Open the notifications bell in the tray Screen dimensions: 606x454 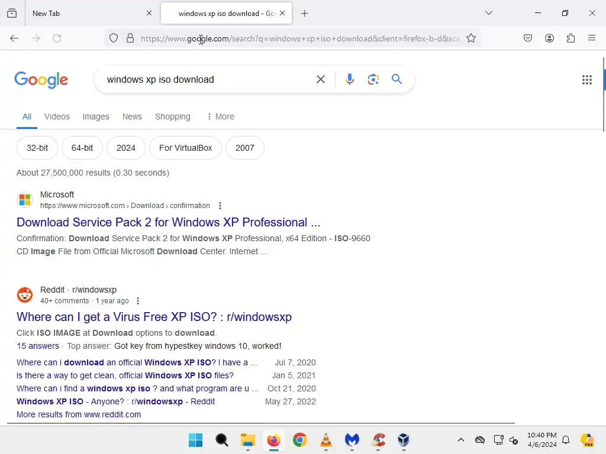coord(566,440)
